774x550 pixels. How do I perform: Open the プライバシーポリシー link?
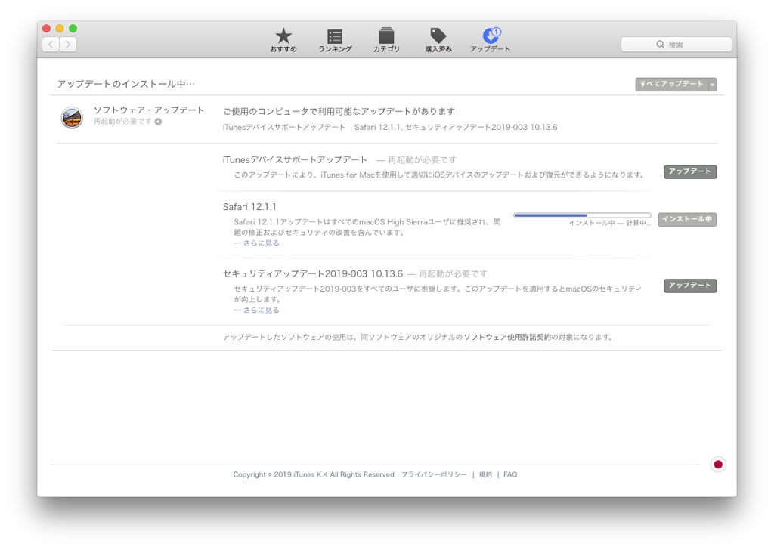pos(434,474)
